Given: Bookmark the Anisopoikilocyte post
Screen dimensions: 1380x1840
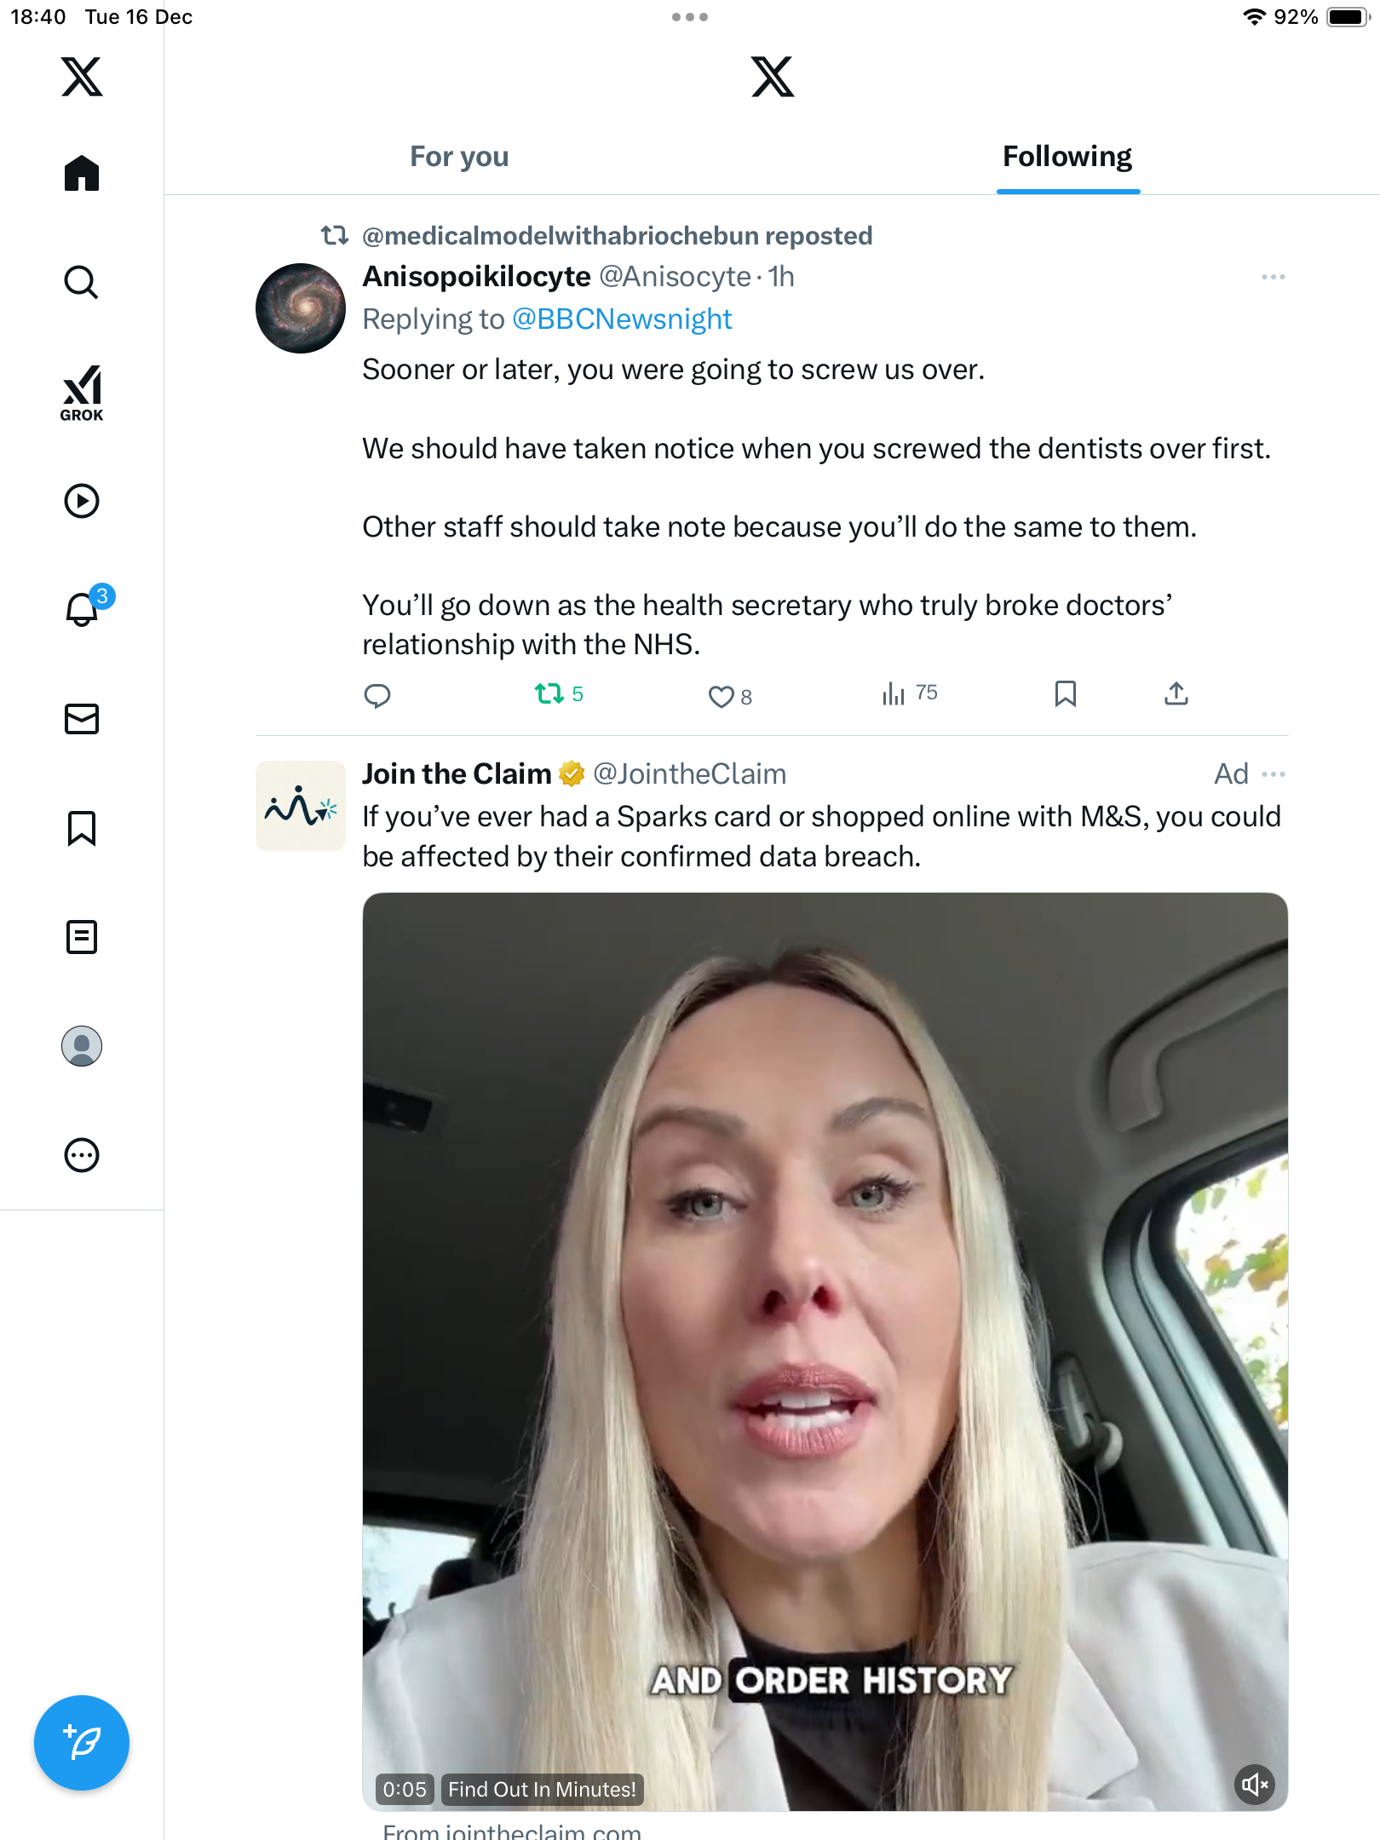Looking at the screenshot, I should 1065,694.
